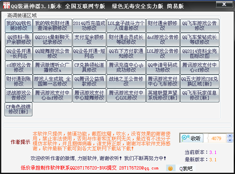Click 腾讯游戏支付中心cf修改

199,68
